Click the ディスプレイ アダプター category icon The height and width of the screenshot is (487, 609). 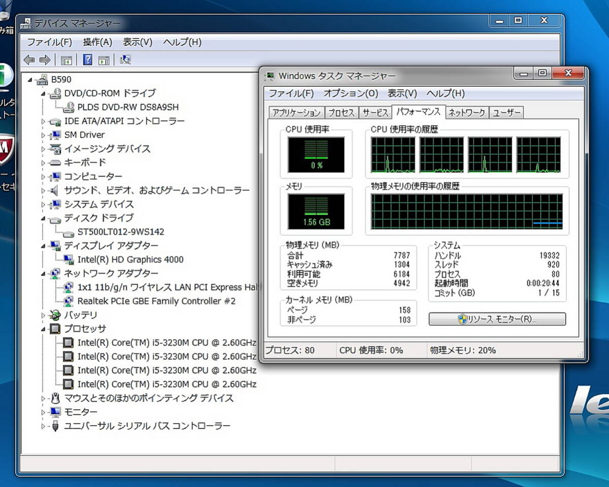pos(55,246)
